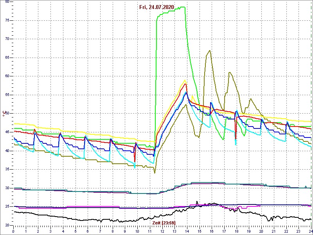Viewport: 313px width, 235px height.
Task: Click hour 12 on the time axis
Action: (162, 231)
